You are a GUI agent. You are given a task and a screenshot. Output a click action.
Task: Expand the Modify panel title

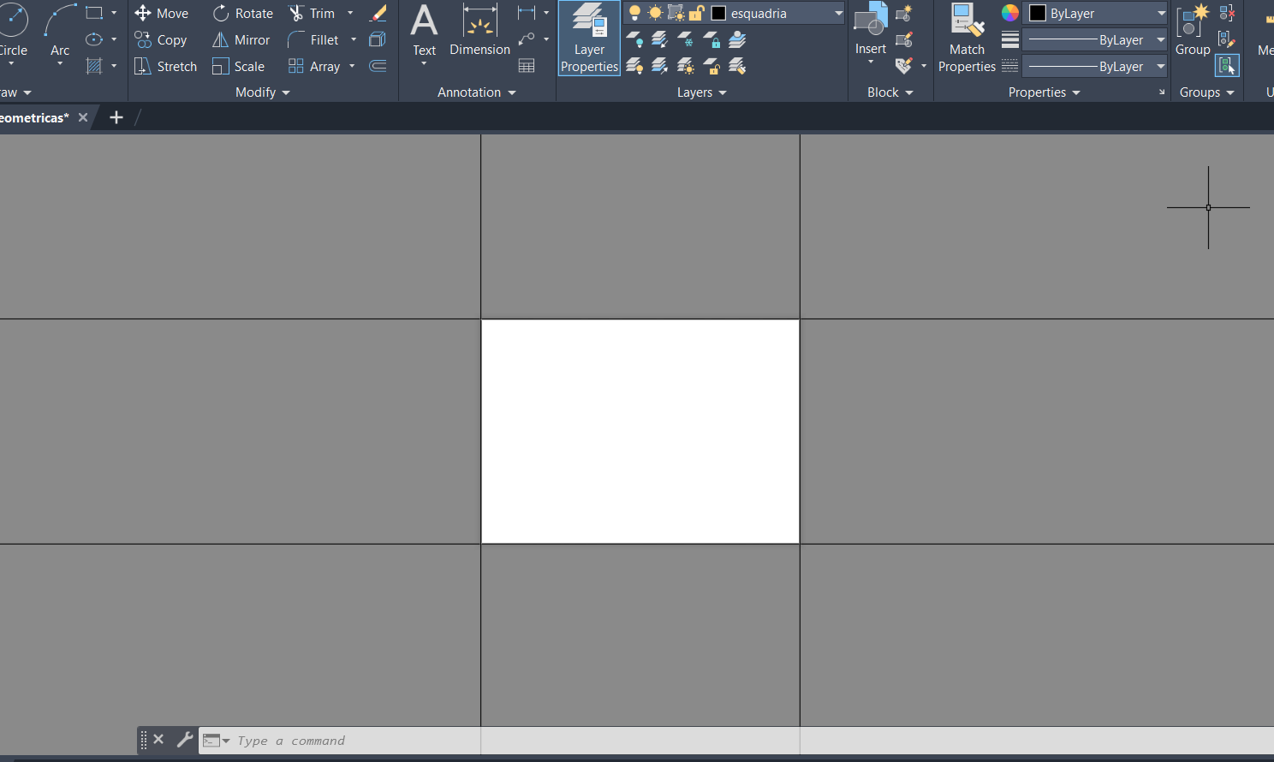coord(263,92)
